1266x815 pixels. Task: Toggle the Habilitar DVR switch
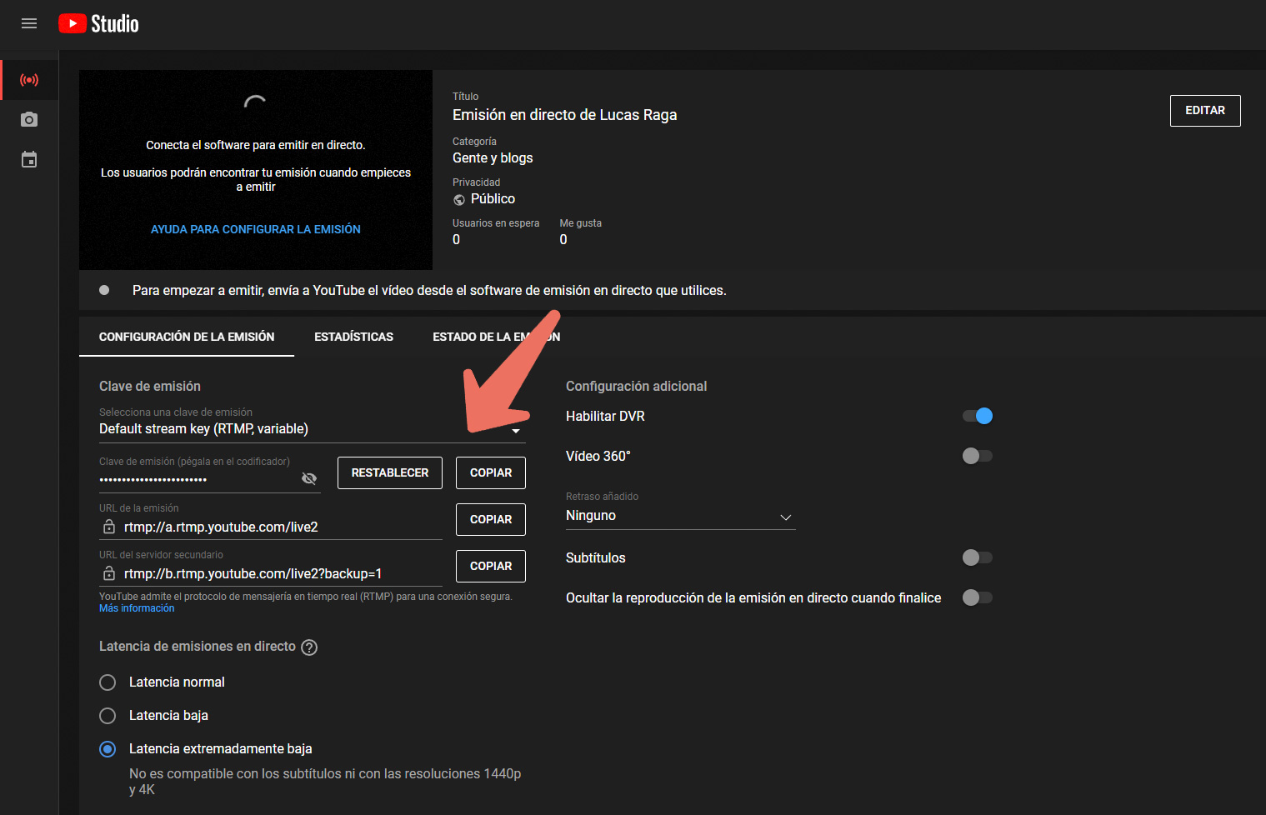coord(978,416)
